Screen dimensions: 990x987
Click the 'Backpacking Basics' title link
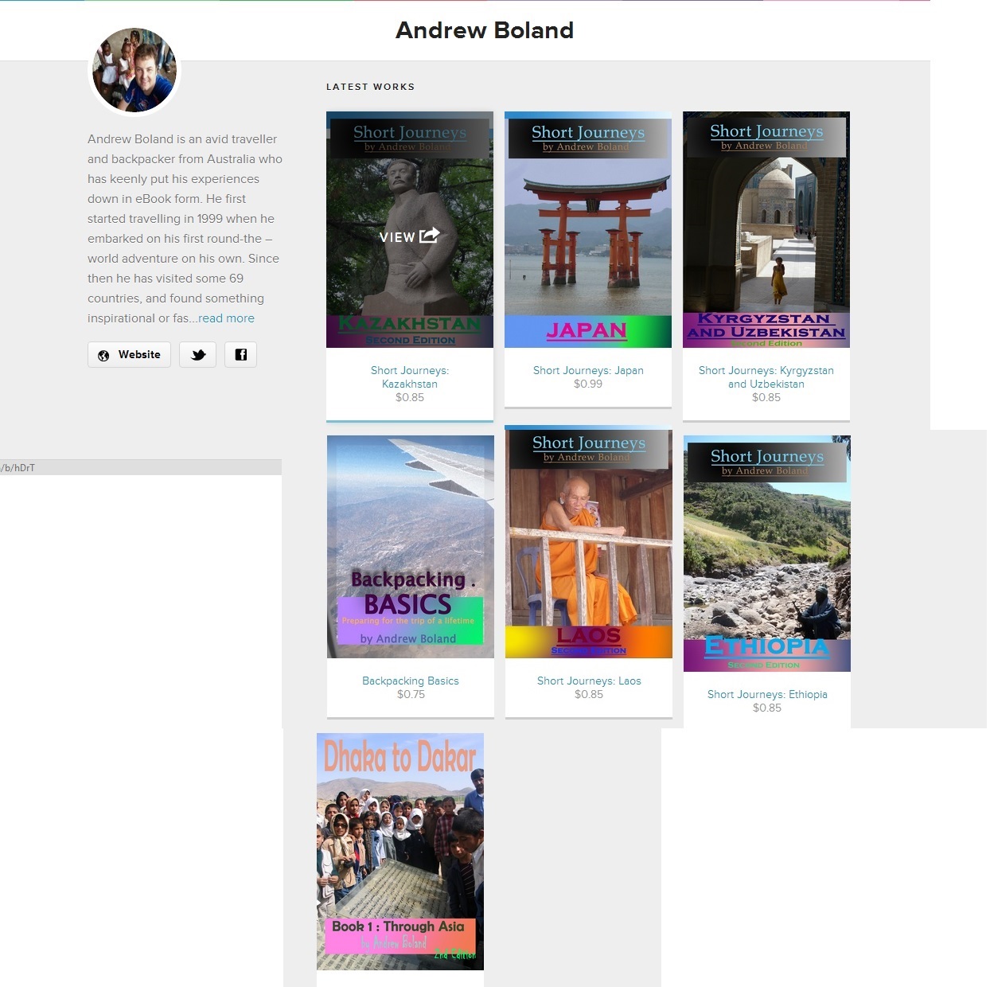pos(410,681)
